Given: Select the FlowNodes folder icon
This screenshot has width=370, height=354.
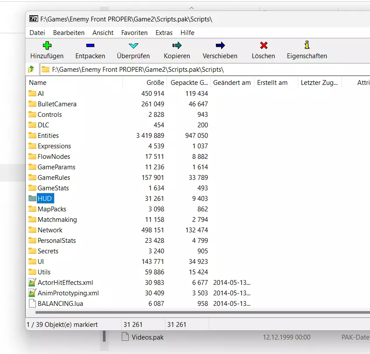Looking at the screenshot, I should click(x=32, y=156).
